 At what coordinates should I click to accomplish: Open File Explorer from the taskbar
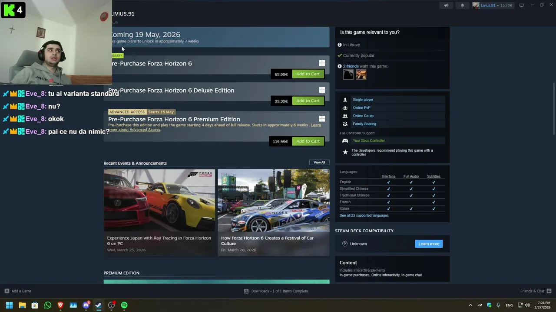pyautogui.click(x=22, y=305)
